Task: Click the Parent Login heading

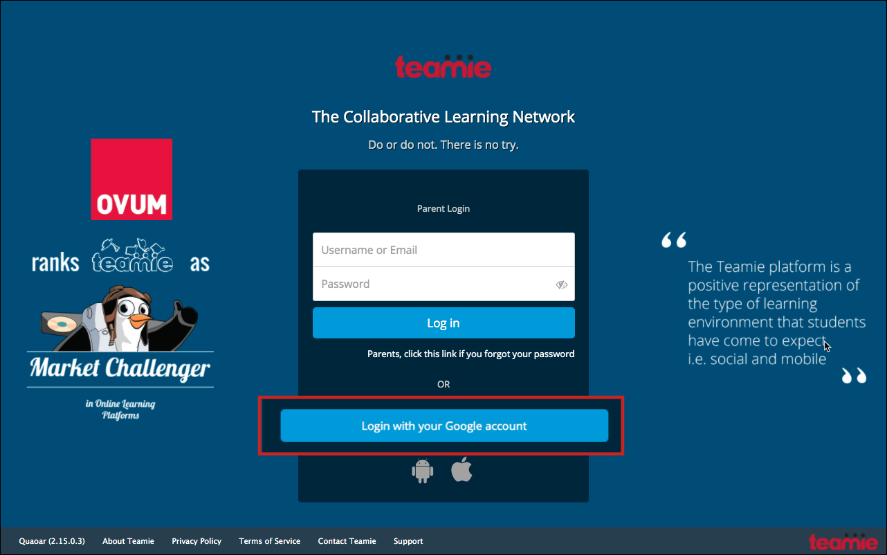Action: (443, 208)
